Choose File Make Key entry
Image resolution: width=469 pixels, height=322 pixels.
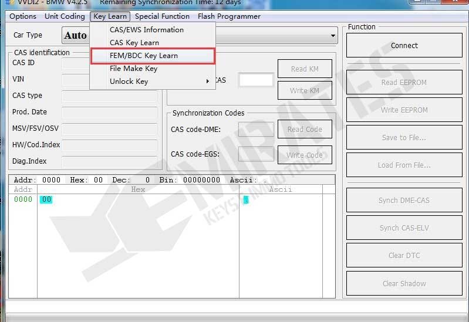click(x=133, y=69)
